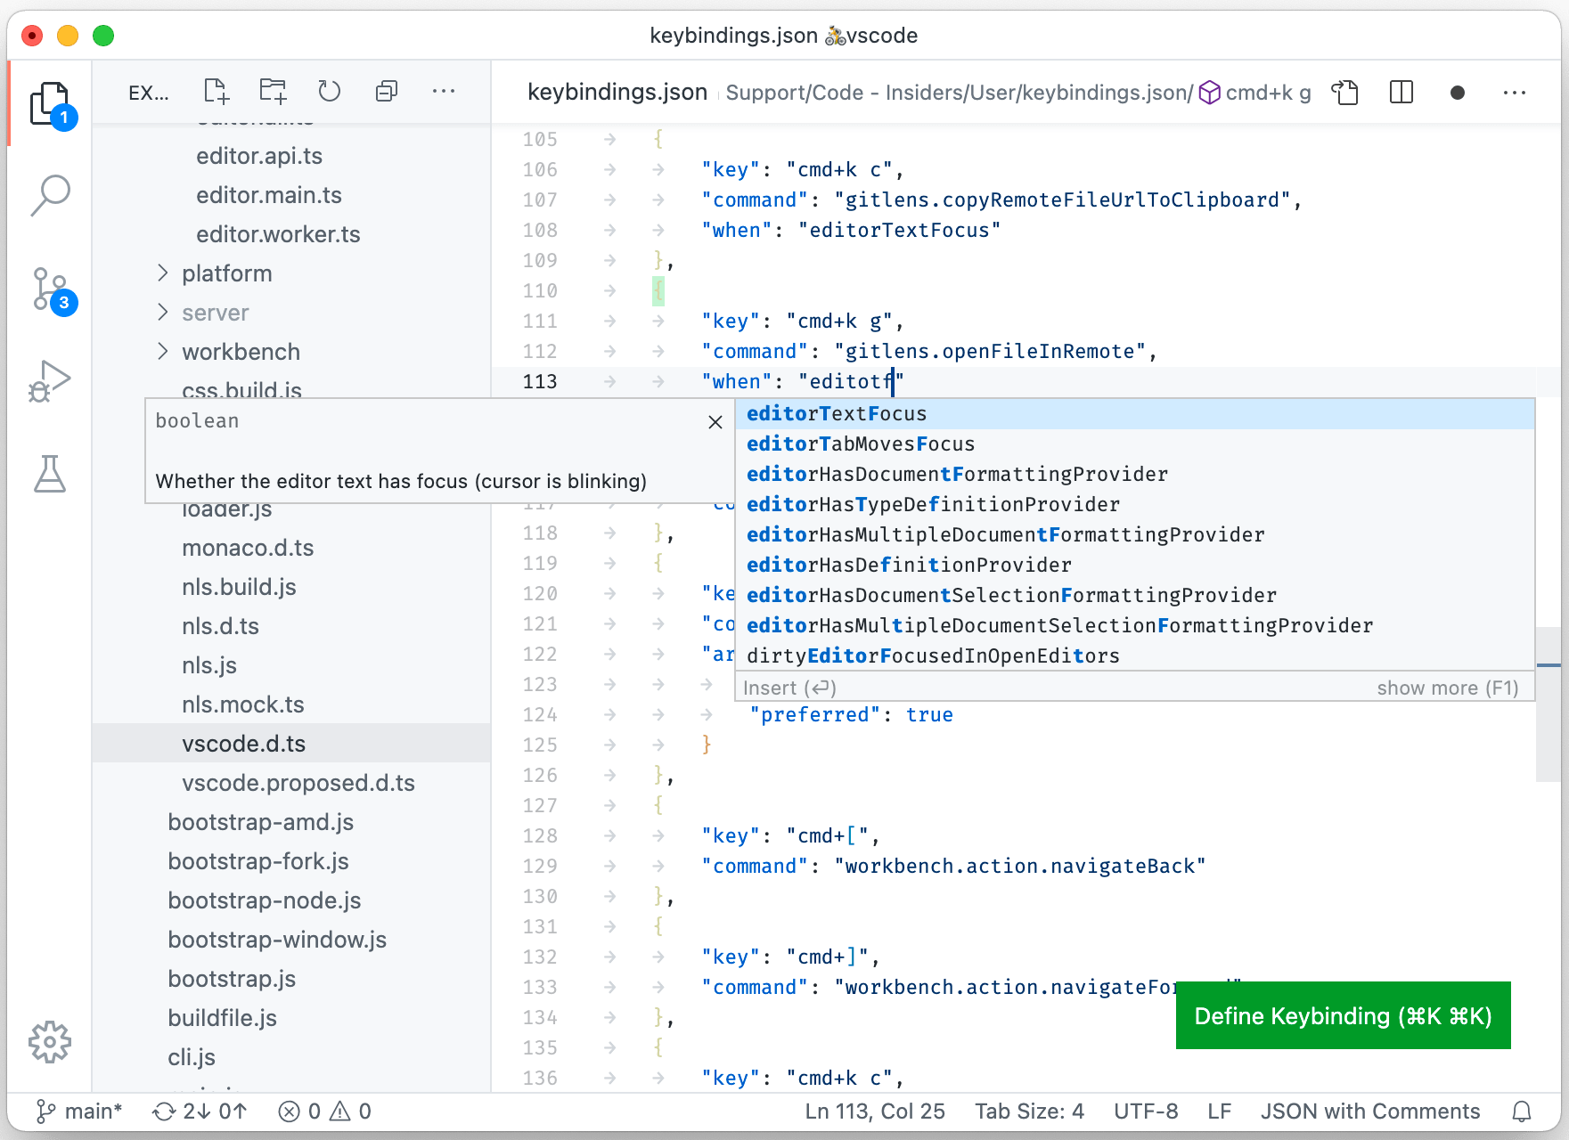The width and height of the screenshot is (1569, 1140).
Task: Open notifications from the status bar
Action: (x=1523, y=1111)
